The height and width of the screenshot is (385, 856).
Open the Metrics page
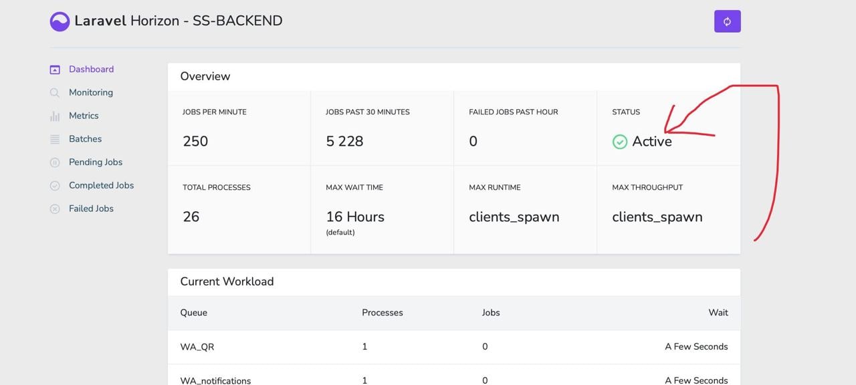tap(84, 116)
